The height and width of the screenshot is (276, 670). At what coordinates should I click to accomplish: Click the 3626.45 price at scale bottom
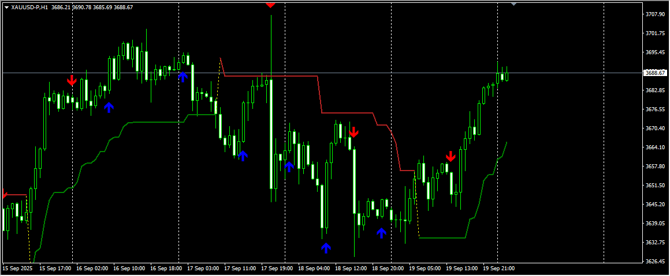tap(655, 261)
